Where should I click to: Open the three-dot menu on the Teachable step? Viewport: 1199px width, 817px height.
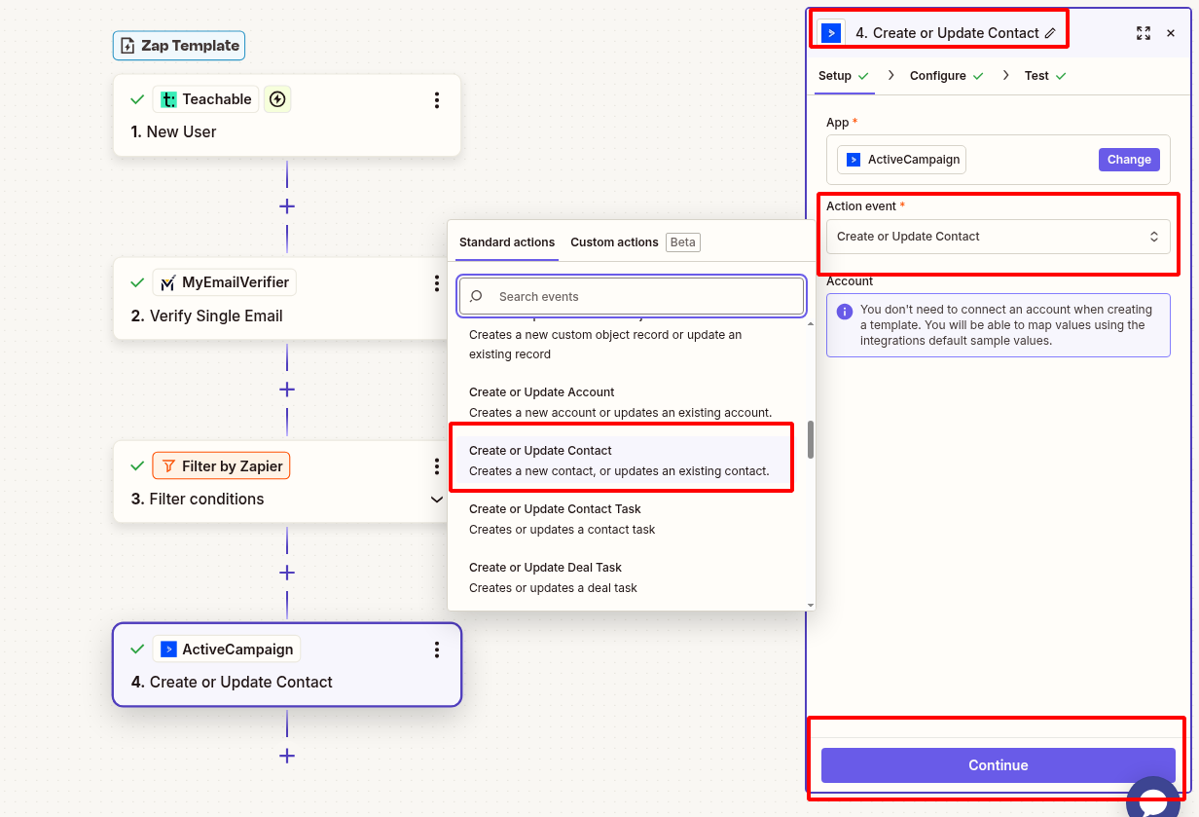[436, 99]
